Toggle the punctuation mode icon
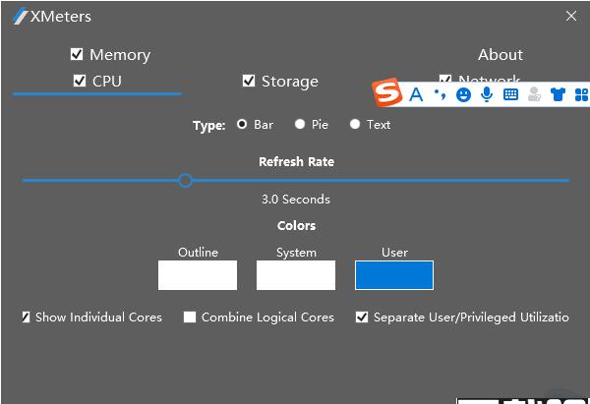Image resolution: width=590 pixels, height=404 pixels. 440,94
